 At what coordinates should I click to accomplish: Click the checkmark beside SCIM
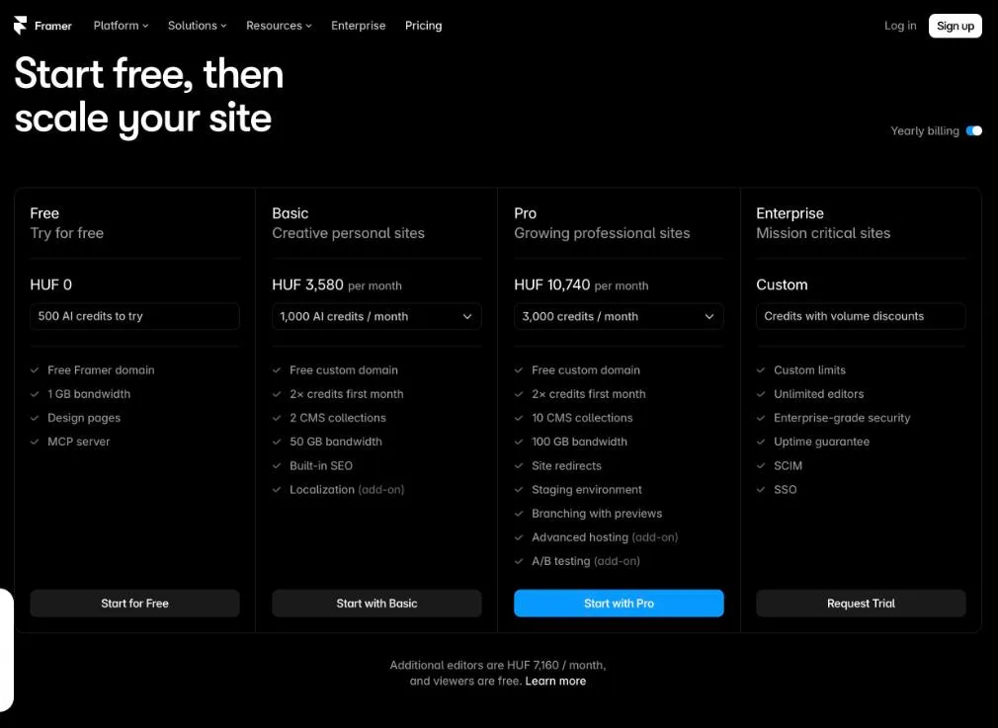tap(761, 466)
